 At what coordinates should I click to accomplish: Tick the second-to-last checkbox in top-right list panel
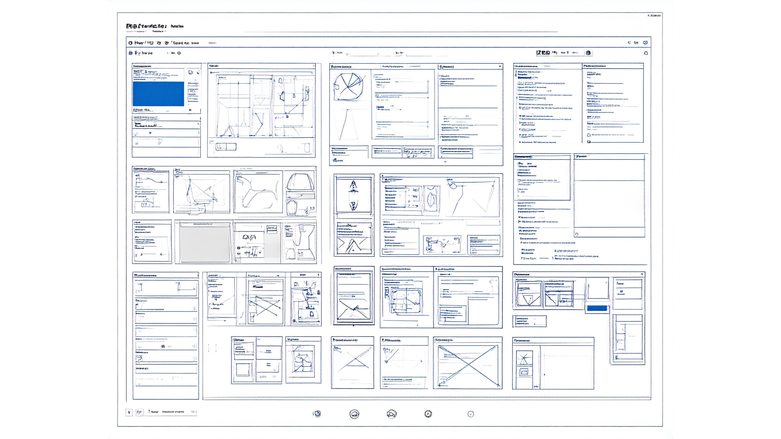click(589, 135)
